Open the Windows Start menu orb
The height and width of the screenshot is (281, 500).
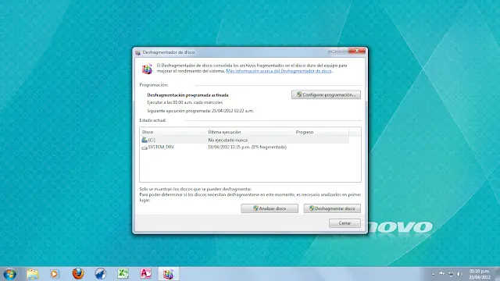pyautogui.click(x=9, y=274)
